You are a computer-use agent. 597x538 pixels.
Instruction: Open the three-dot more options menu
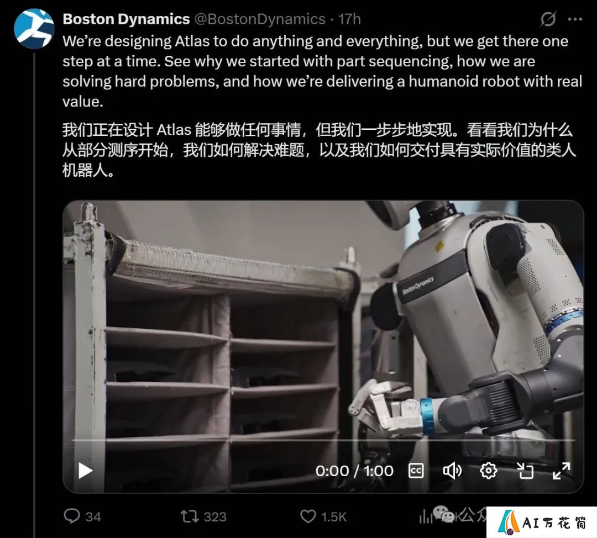(x=575, y=19)
